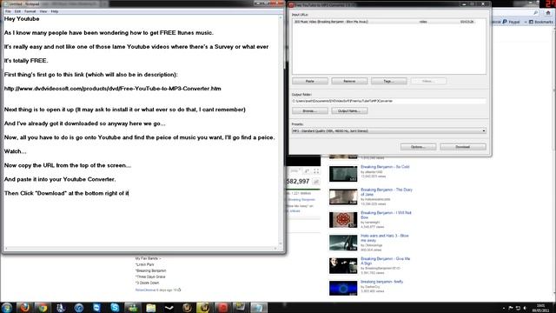The image size is (556, 313).
Task: Click the Options... button in converter
Action: (418, 147)
